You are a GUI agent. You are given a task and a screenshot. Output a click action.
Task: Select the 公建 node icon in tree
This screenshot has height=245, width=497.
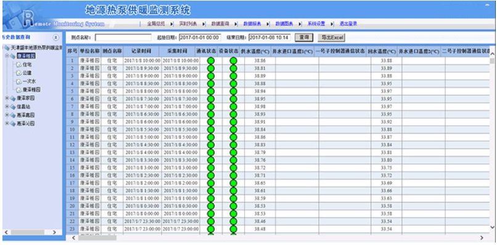[18, 73]
